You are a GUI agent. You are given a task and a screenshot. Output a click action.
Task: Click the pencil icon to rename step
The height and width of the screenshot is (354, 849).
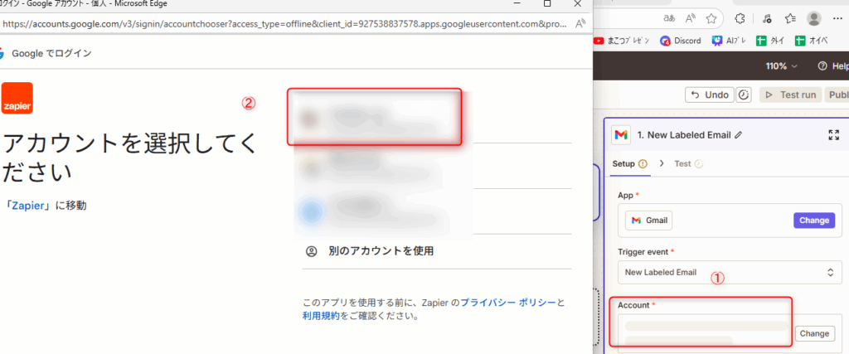[x=739, y=134]
